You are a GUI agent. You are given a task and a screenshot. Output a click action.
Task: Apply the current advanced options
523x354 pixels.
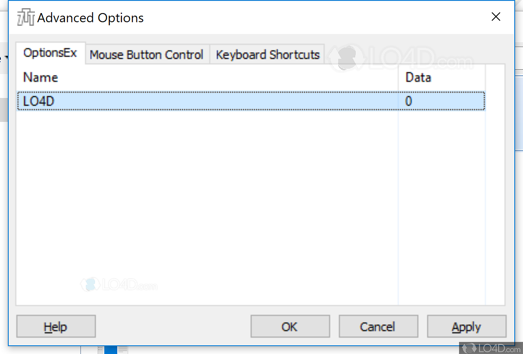pyautogui.click(x=467, y=326)
